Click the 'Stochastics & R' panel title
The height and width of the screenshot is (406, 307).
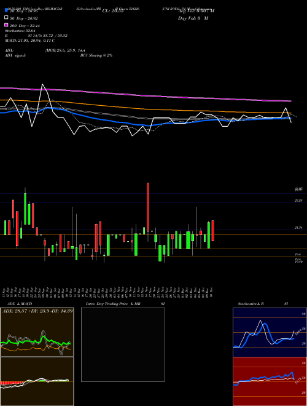coord(251,304)
